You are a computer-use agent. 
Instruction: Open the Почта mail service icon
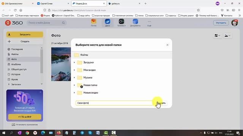tap(94, 23)
